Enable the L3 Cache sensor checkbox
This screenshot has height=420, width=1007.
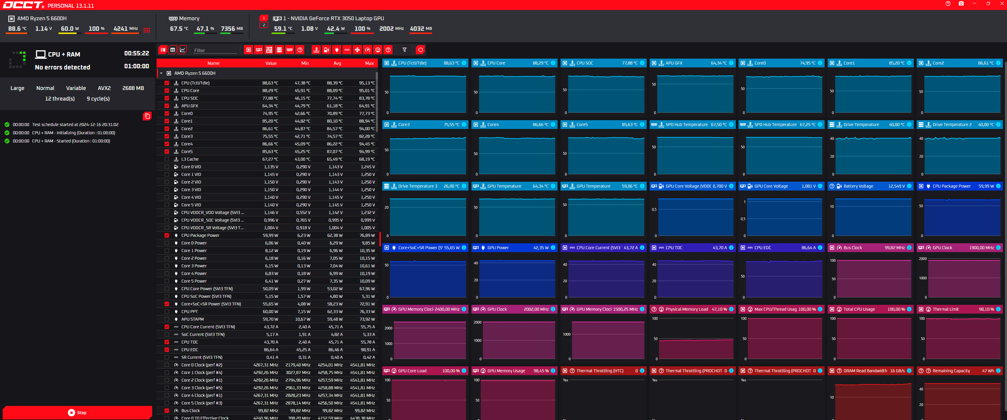point(167,159)
